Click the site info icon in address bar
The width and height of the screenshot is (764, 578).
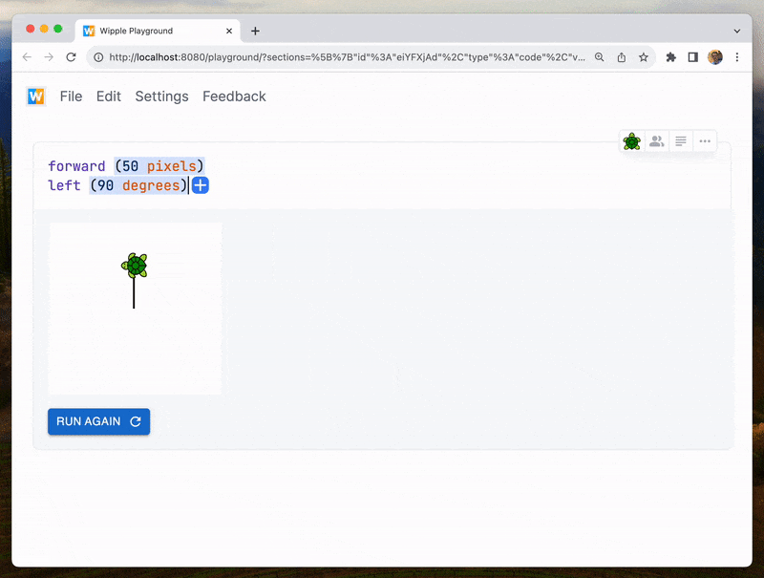(x=98, y=57)
